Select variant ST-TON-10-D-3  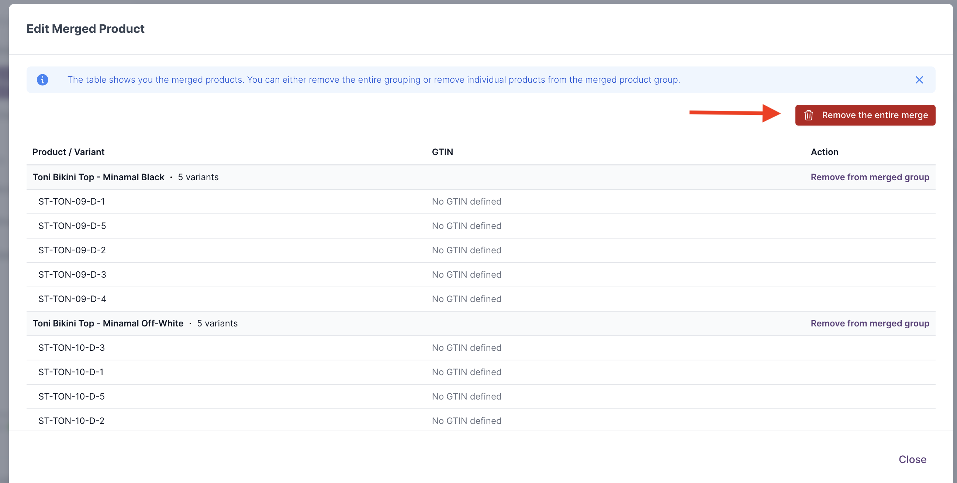(x=71, y=347)
